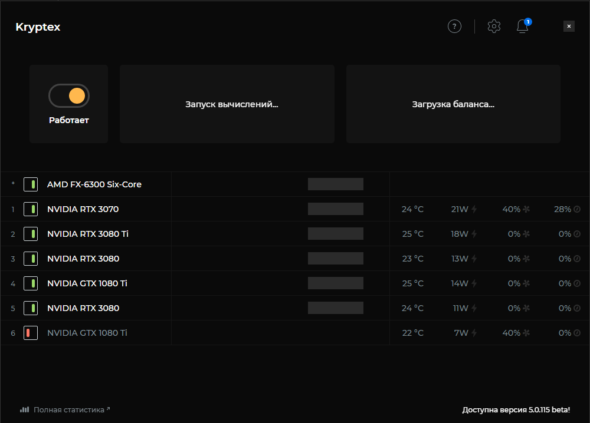Click fan speed icon for RTX 3070
Image resolution: width=590 pixels, height=423 pixels.
coord(526,209)
